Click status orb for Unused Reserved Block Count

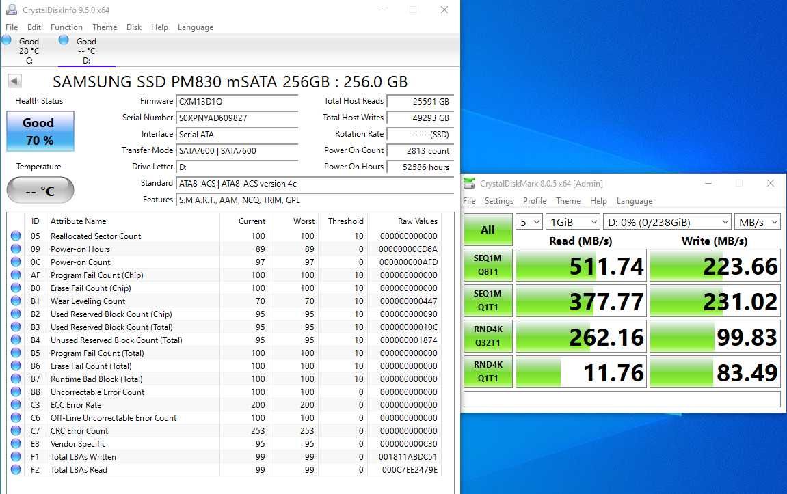coord(16,340)
